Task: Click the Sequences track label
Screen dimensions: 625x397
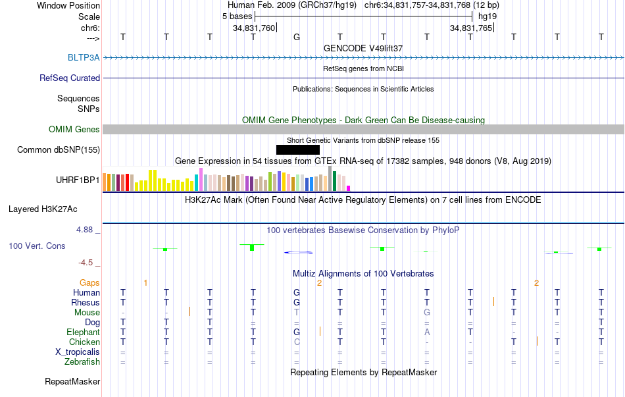Action: 78,98
